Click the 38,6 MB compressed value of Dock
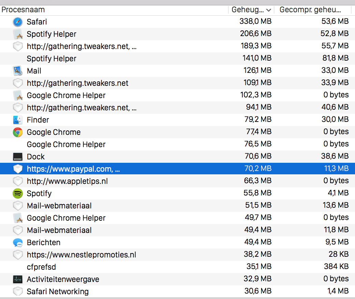 (x=335, y=156)
